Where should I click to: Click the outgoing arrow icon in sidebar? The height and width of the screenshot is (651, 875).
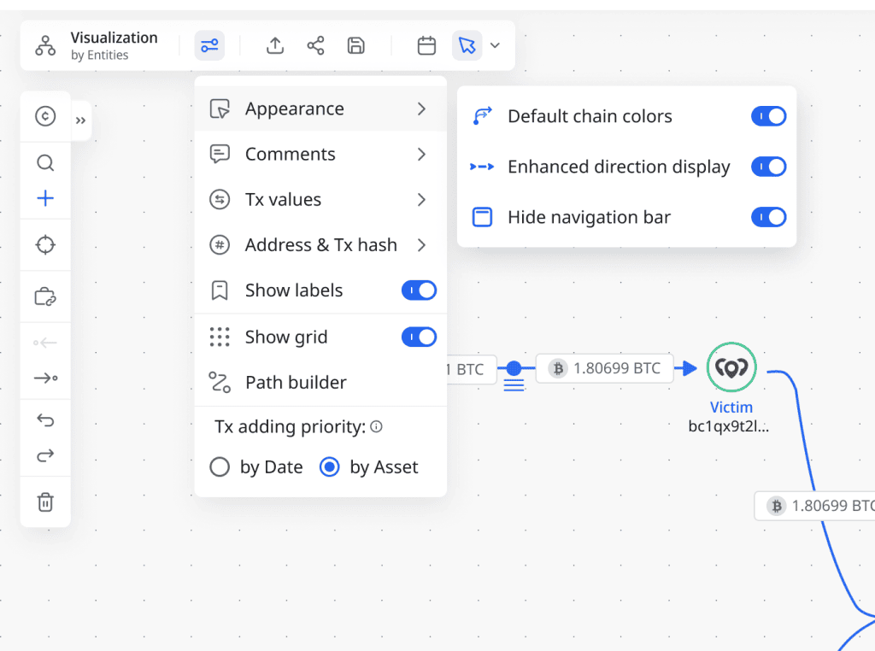[45, 378]
